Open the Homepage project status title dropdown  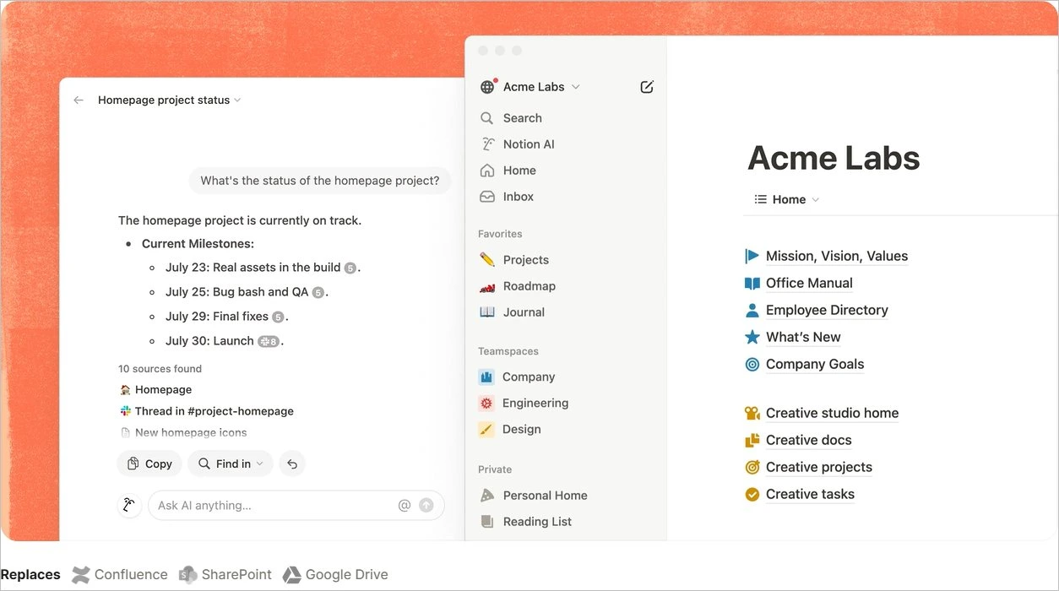tap(170, 100)
